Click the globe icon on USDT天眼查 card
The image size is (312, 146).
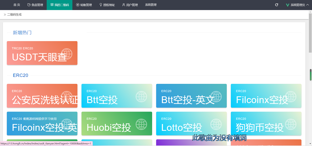pos(67,54)
